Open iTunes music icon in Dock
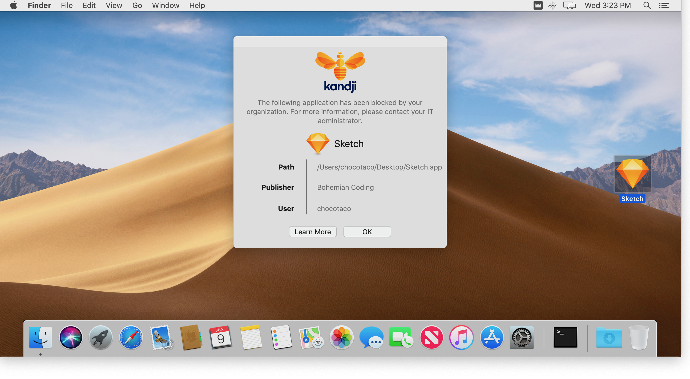The height and width of the screenshot is (379, 690). click(x=462, y=337)
